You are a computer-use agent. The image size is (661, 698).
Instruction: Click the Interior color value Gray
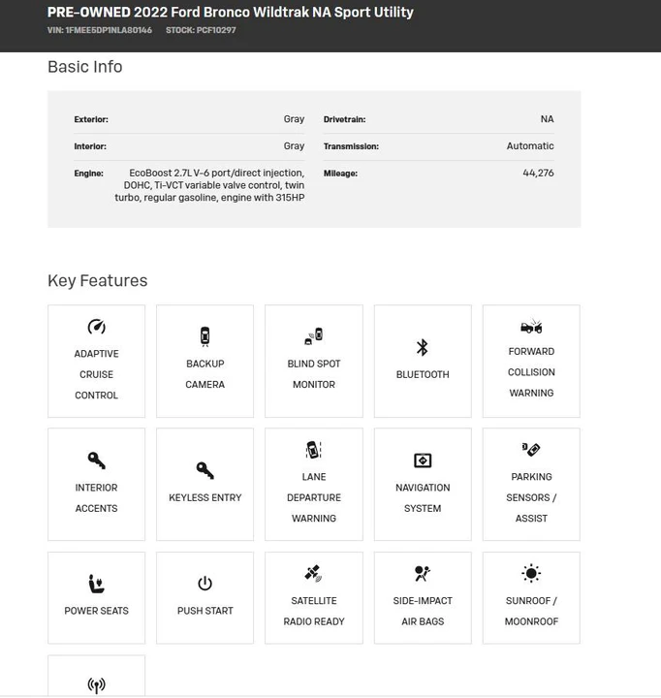tap(295, 145)
